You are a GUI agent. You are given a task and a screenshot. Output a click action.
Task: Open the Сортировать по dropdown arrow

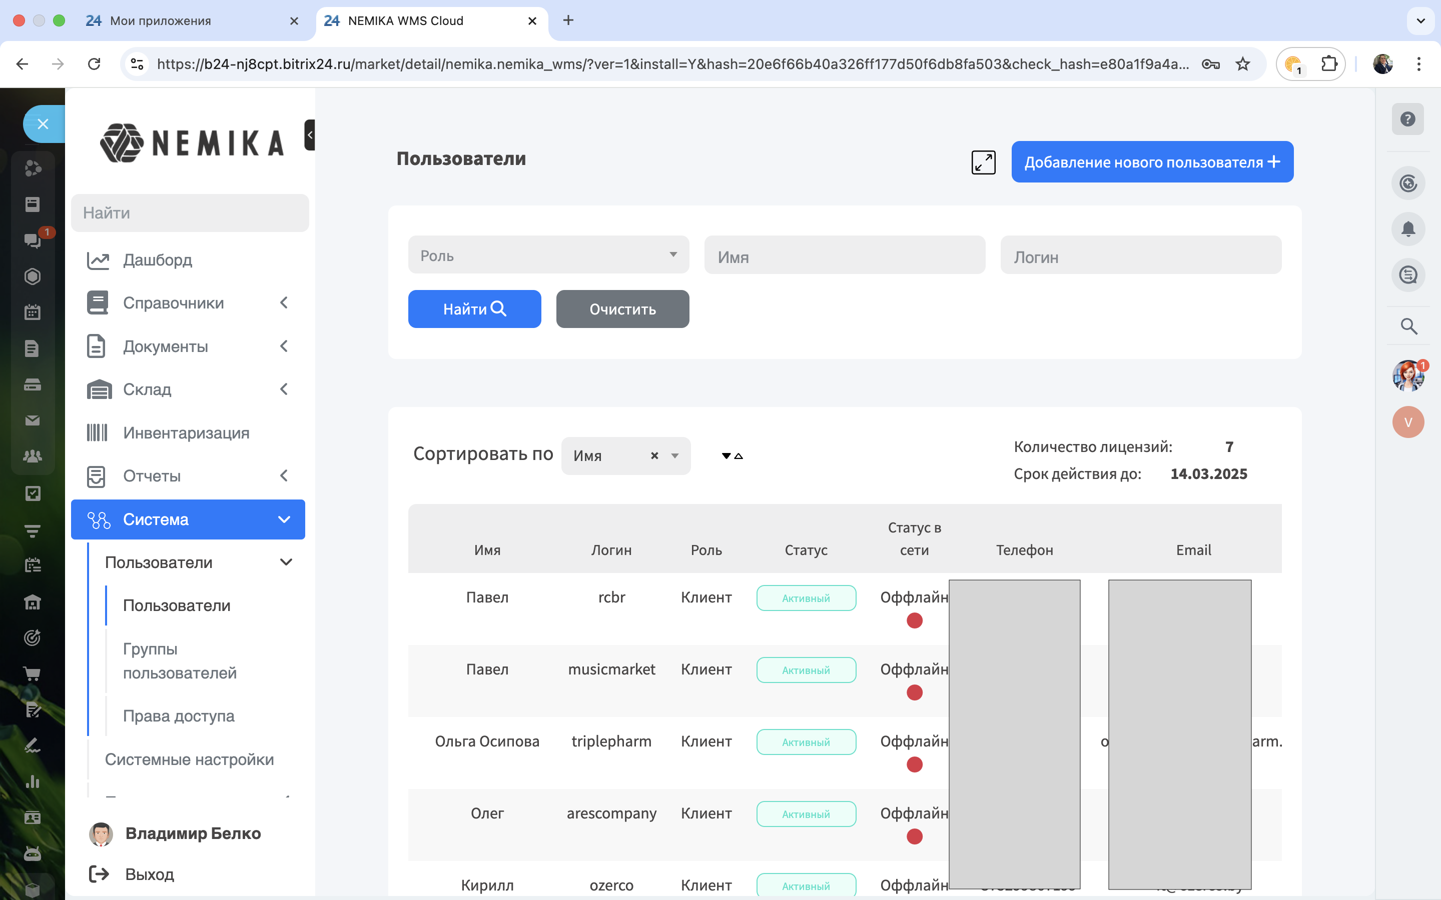point(674,456)
